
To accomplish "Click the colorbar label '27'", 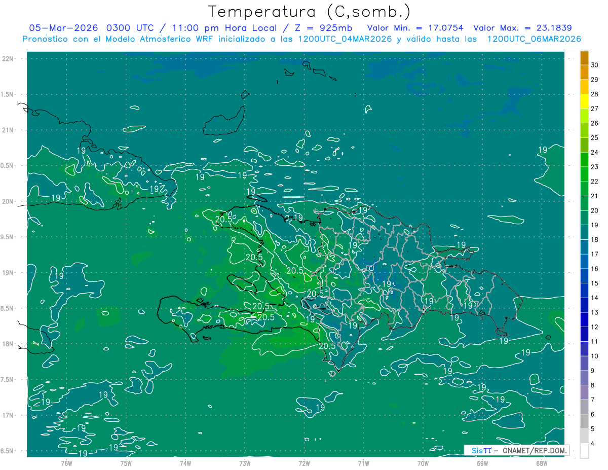I will tap(595, 109).
